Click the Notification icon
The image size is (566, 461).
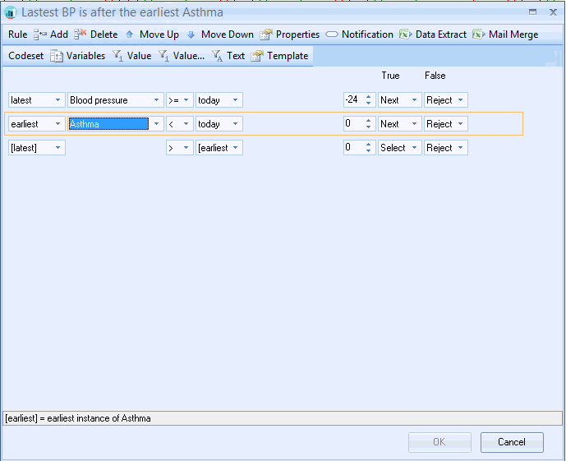click(x=332, y=35)
